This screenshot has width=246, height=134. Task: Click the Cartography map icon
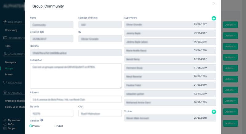pos(5,38)
